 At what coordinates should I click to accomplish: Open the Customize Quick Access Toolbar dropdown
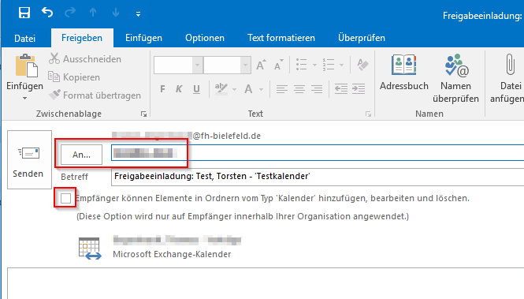pos(138,14)
